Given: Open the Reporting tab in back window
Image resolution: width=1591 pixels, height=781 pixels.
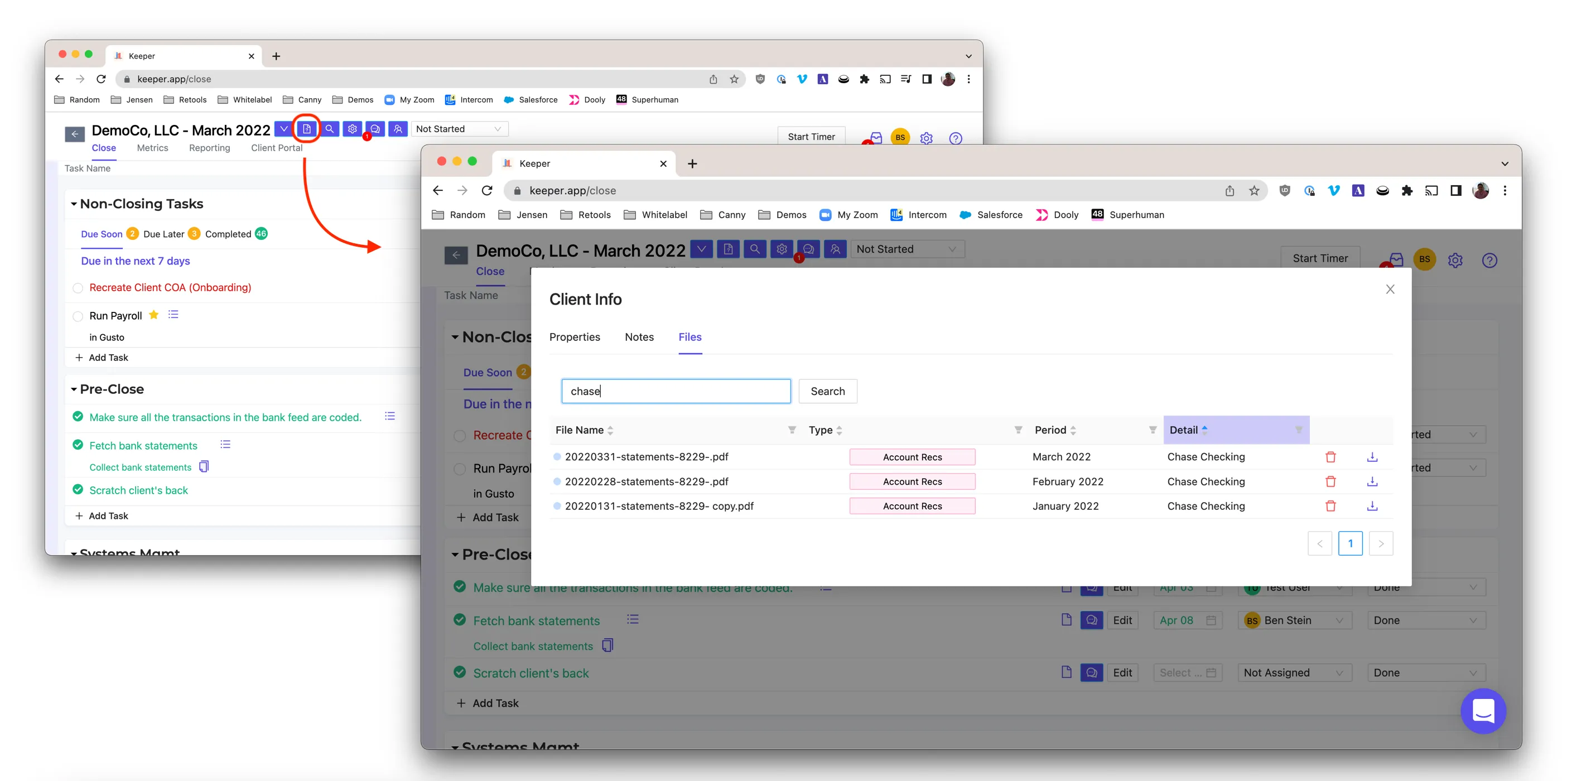Looking at the screenshot, I should click(x=209, y=148).
